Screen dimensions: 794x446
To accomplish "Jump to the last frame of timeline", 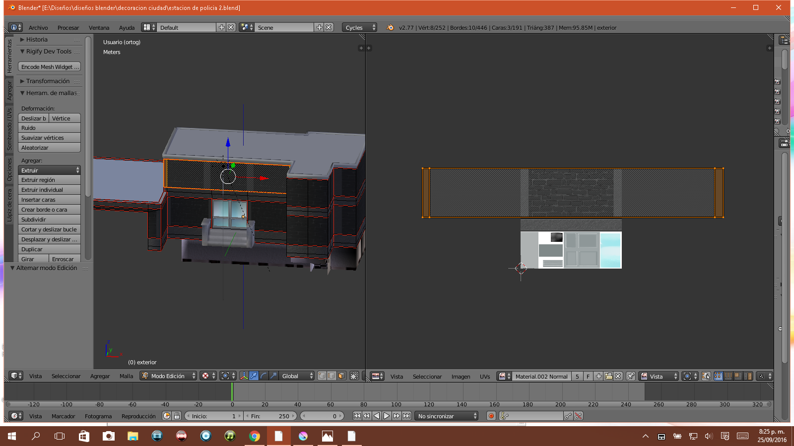I will (x=407, y=416).
